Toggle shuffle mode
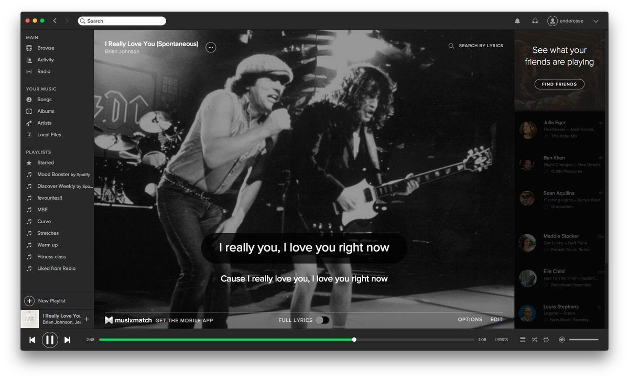 [x=534, y=340]
